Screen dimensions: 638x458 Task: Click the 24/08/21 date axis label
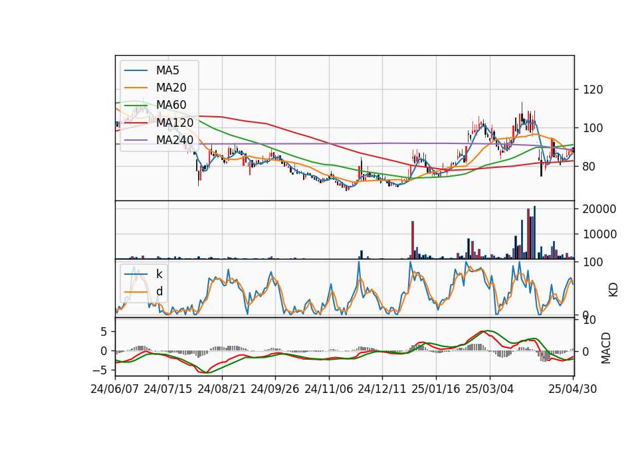pyautogui.click(x=222, y=389)
